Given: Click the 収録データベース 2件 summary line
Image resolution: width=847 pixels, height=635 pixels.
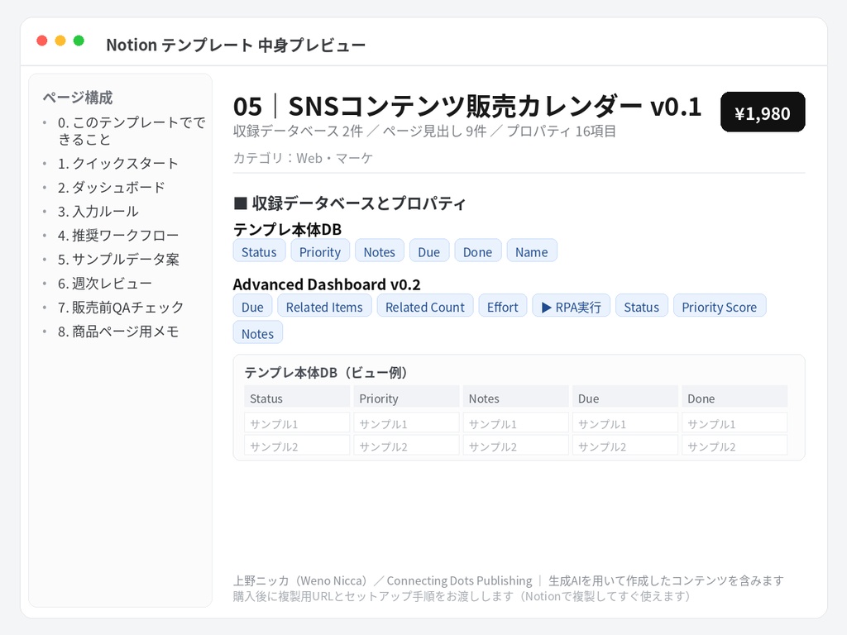Looking at the screenshot, I should click(x=424, y=131).
